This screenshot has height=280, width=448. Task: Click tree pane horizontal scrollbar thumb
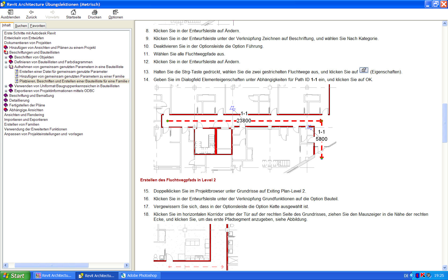51,265
